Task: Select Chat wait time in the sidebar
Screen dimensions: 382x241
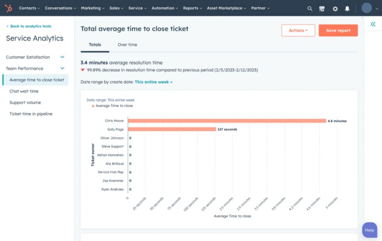Action: [24, 91]
